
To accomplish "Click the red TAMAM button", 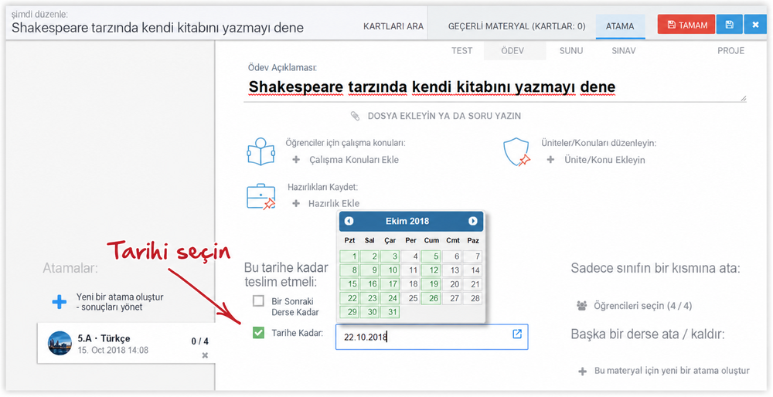I will pyautogui.click(x=686, y=25).
